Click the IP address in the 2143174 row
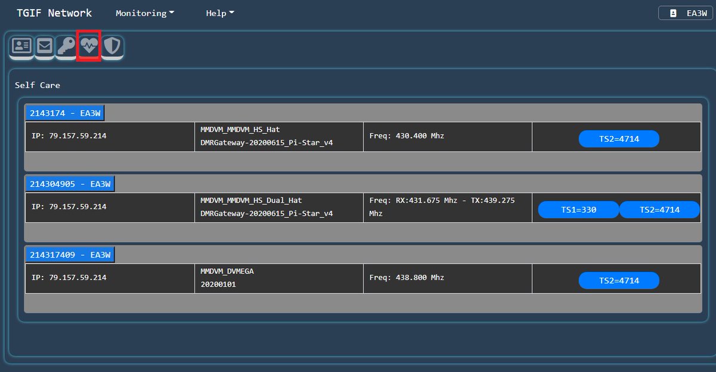The width and height of the screenshot is (716, 372). point(69,136)
